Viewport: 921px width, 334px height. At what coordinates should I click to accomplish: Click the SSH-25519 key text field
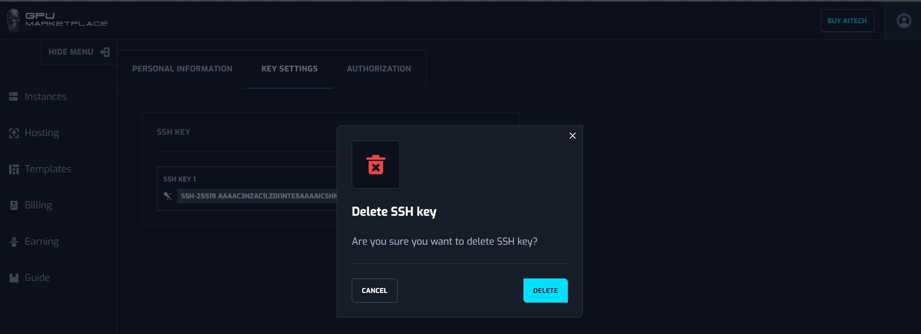(258, 196)
